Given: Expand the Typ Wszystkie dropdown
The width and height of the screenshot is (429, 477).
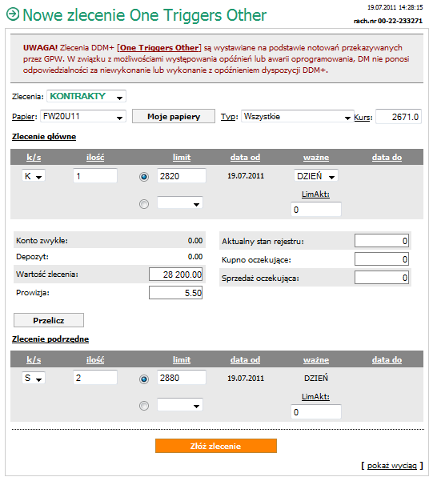Looking at the screenshot, I should pos(298,117).
